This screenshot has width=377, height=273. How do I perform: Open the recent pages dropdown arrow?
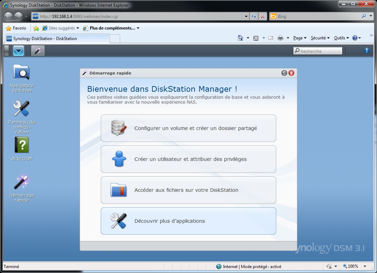pos(26,17)
